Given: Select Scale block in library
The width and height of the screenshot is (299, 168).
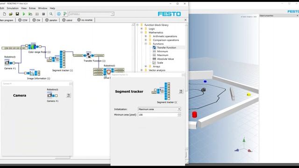Looking at the screenshot, I should (160, 63).
